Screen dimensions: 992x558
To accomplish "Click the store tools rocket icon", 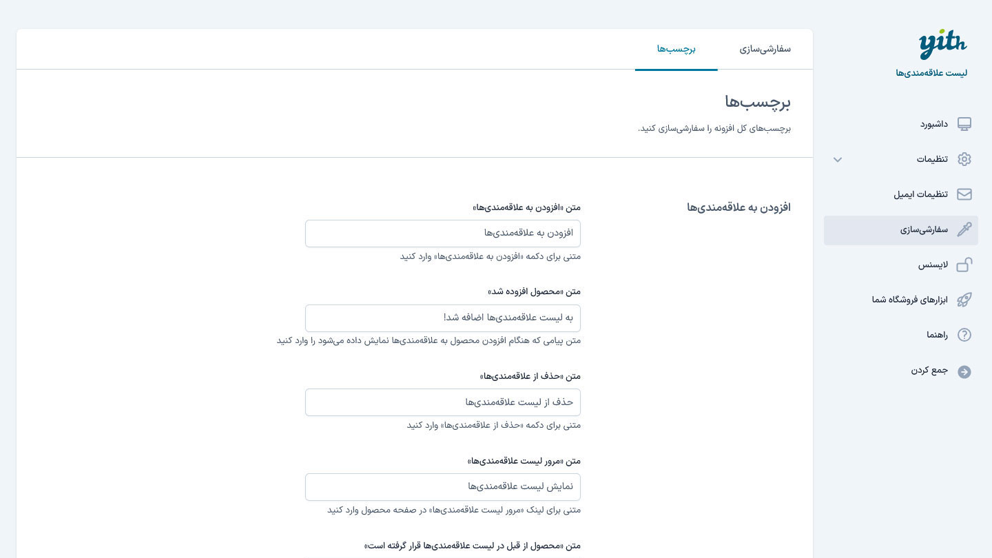I will (x=964, y=300).
